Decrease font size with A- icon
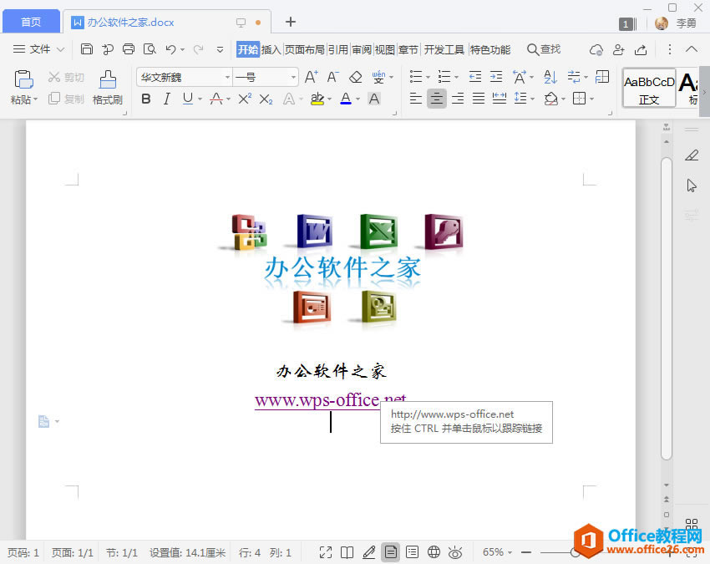Image resolution: width=710 pixels, height=564 pixels. [x=332, y=77]
